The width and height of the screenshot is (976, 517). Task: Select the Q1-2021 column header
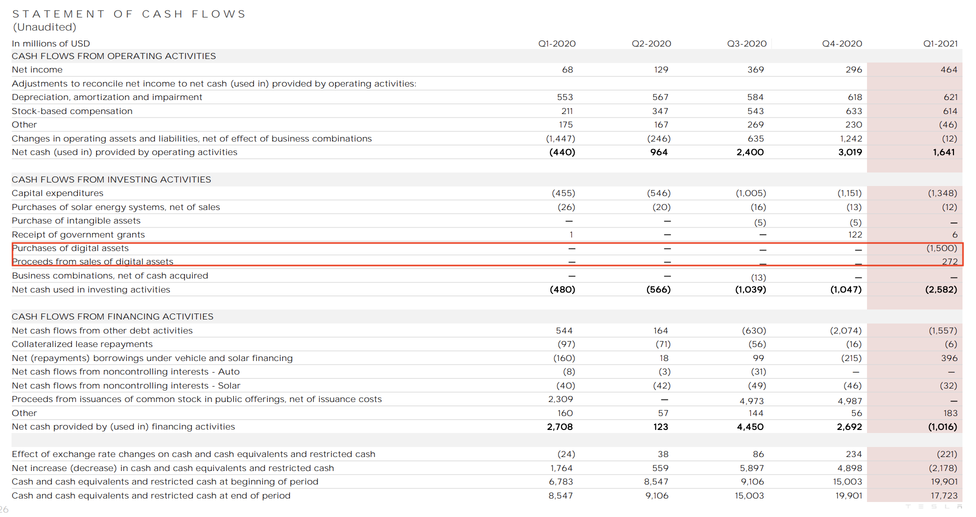coord(940,43)
